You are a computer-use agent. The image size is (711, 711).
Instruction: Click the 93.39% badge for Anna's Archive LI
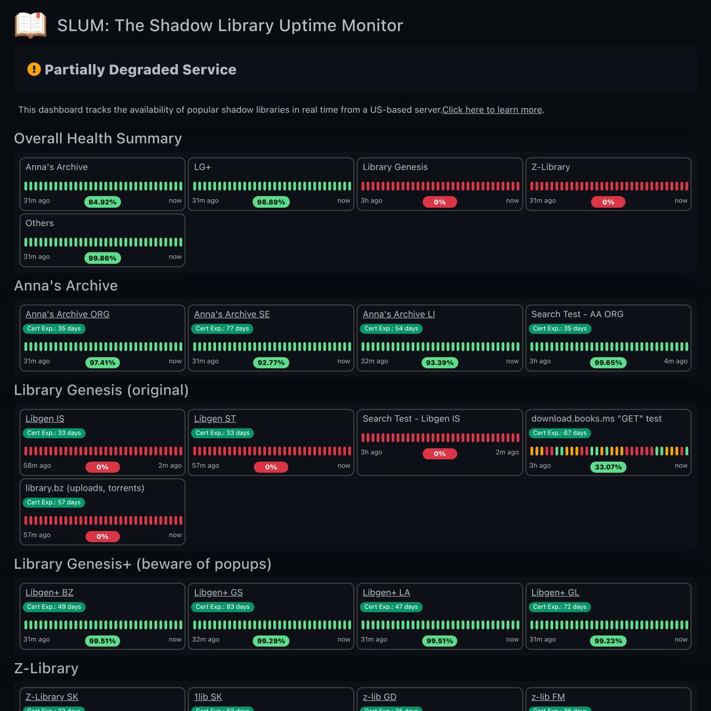pos(440,363)
